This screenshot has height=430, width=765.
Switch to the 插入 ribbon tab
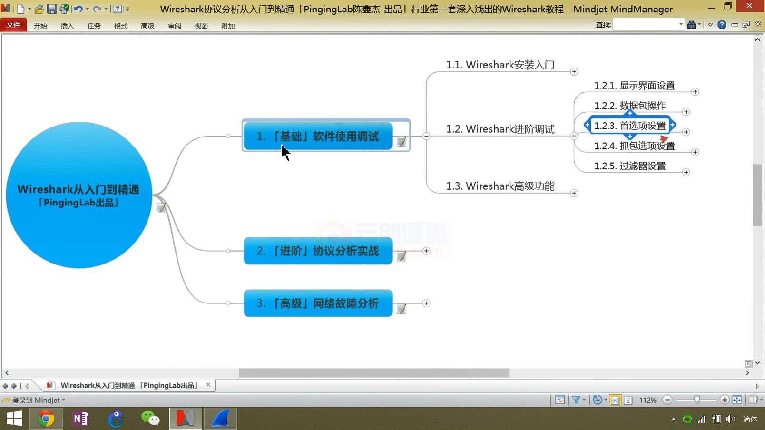(x=67, y=26)
